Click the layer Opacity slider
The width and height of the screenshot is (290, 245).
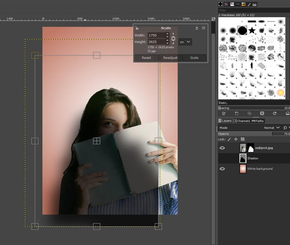point(250,134)
